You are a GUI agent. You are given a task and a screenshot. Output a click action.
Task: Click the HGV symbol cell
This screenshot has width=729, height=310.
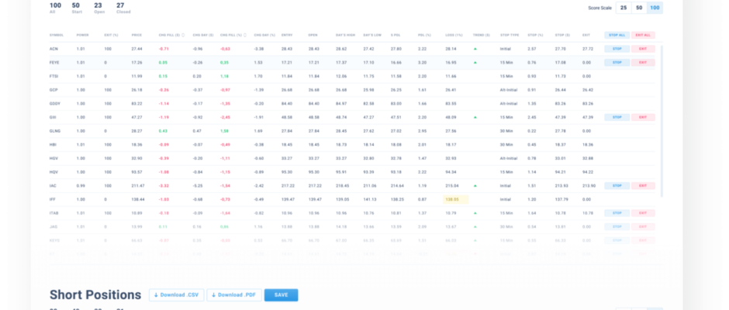coord(54,158)
